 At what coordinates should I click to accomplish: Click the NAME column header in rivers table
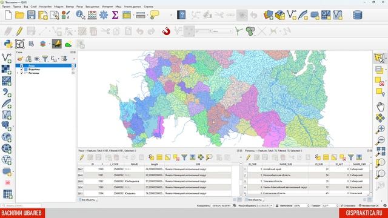pyautogui.click(x=134, y=164)
